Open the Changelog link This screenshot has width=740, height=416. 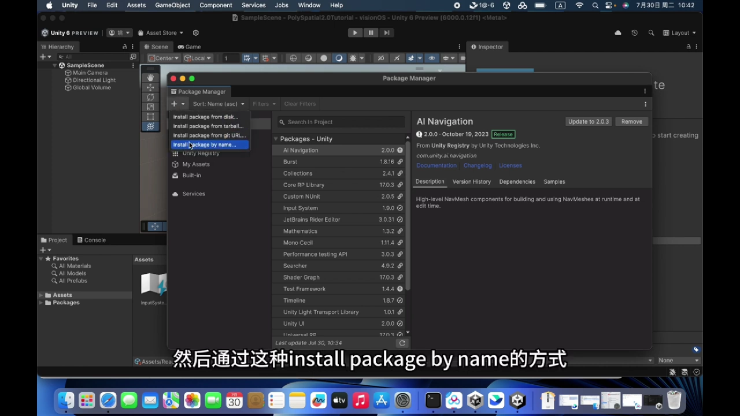pos(478,165)
